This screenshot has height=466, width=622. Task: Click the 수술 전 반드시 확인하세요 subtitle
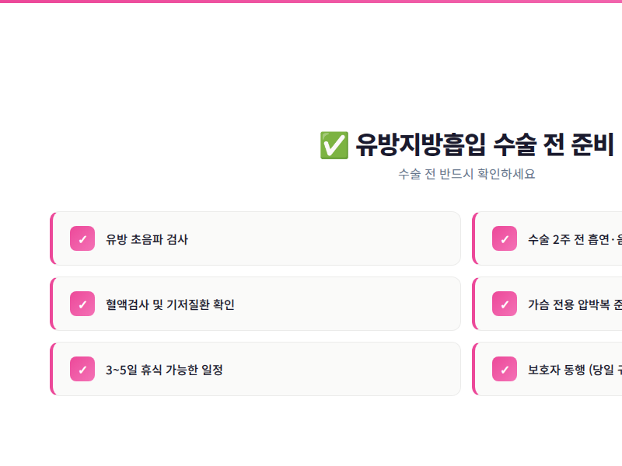pyautogui.click(x=466, y=174)
